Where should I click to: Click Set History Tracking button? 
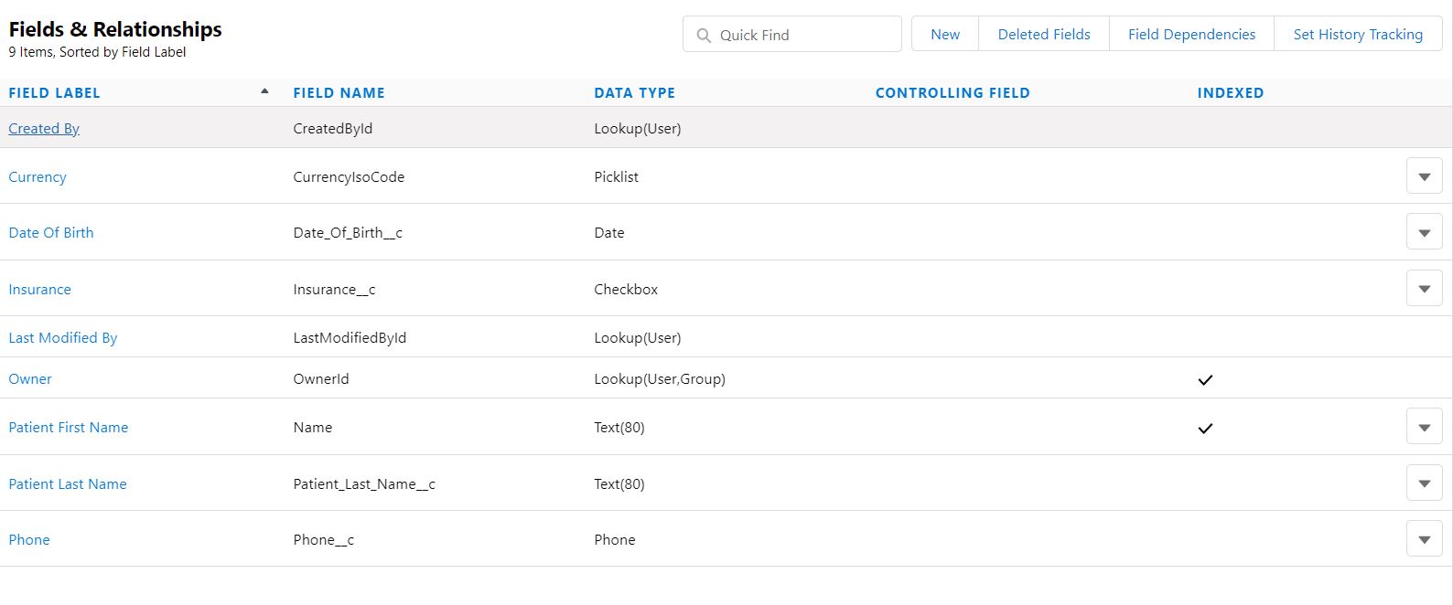pos(1358,35)
